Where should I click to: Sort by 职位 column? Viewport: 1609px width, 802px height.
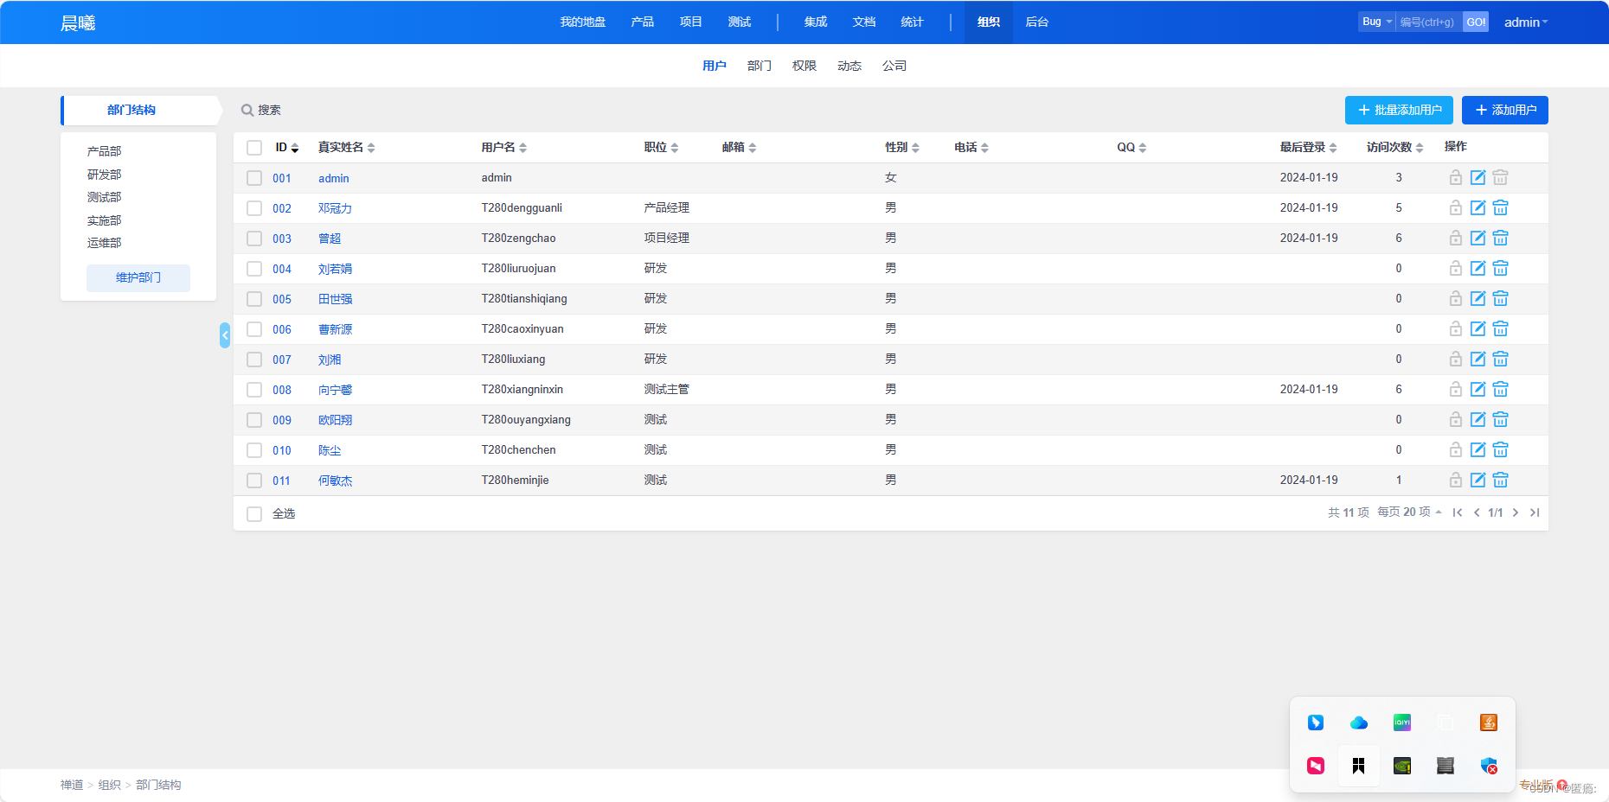[662, 148]
